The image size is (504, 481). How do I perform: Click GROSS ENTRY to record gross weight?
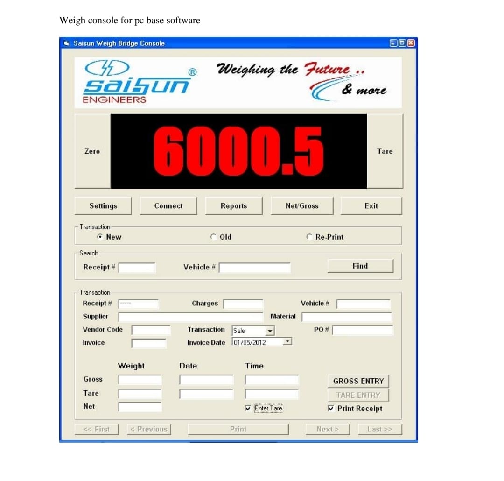pyautogui.click(x=358, y=381)
